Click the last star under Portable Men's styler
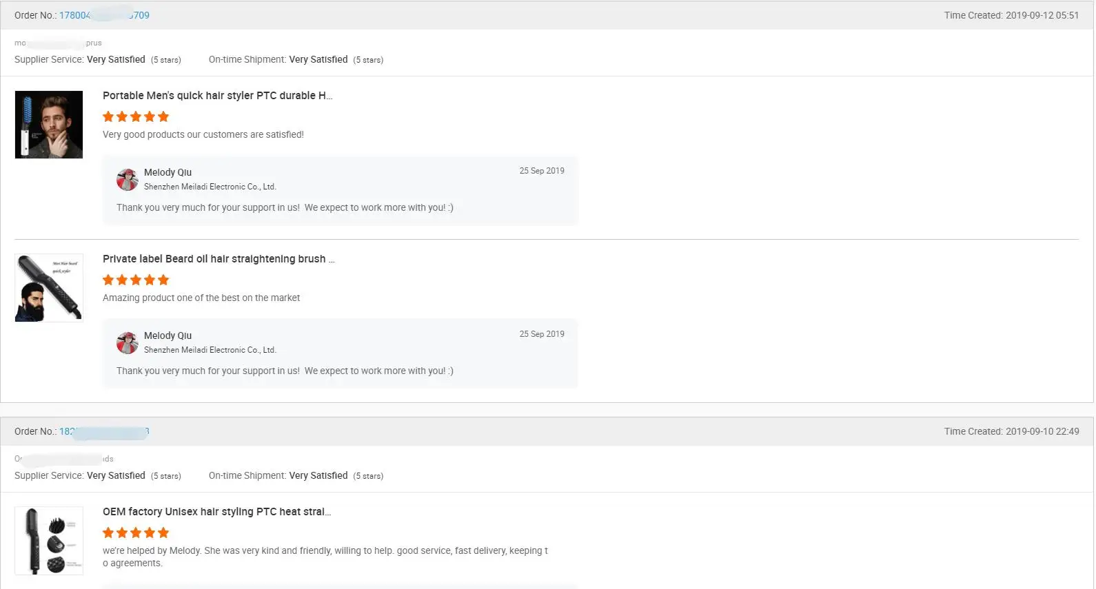The width and height of the screenshot is (1096, 589). point(163,117)
